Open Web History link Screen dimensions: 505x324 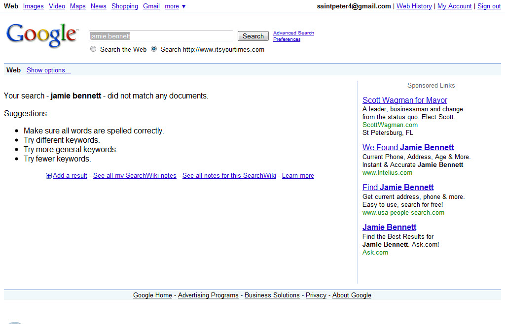pyautogui.click(x=414, y=6)
